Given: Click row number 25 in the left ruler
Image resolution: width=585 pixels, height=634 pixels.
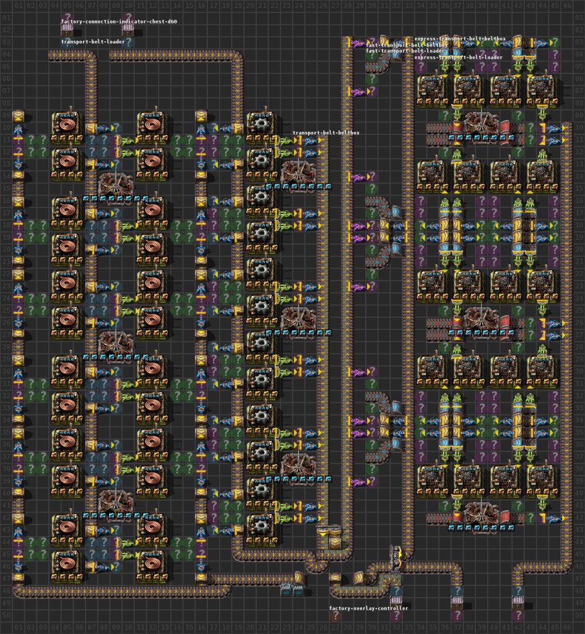Looking at the screenshot, I should click(x=6, y=310).
